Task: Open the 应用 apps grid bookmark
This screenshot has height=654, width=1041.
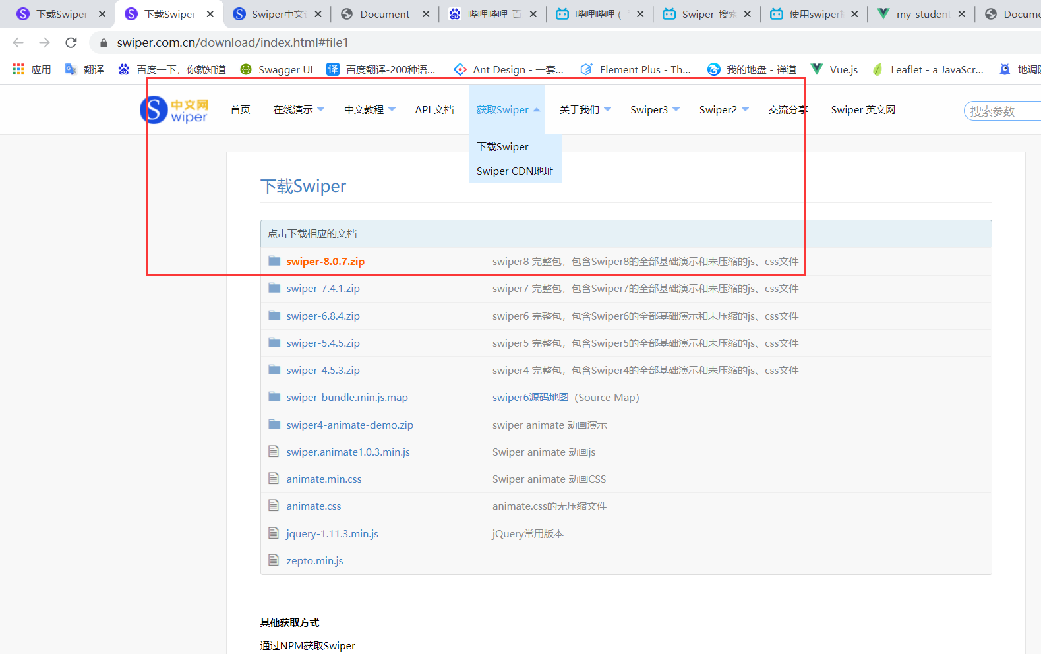Action: click(x=32, y=69)
